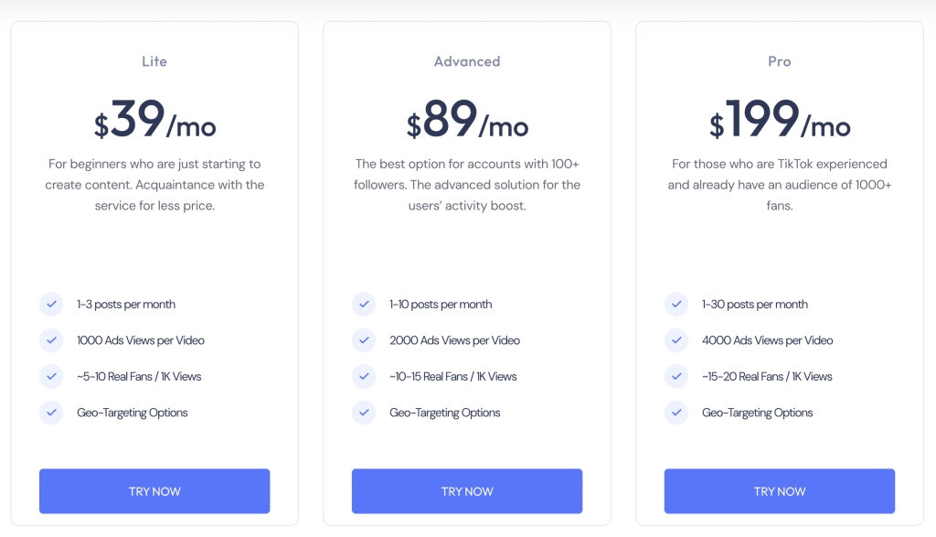Click Geo-Targeting checkmark icon in Advanced plan

tap(364, 413)
